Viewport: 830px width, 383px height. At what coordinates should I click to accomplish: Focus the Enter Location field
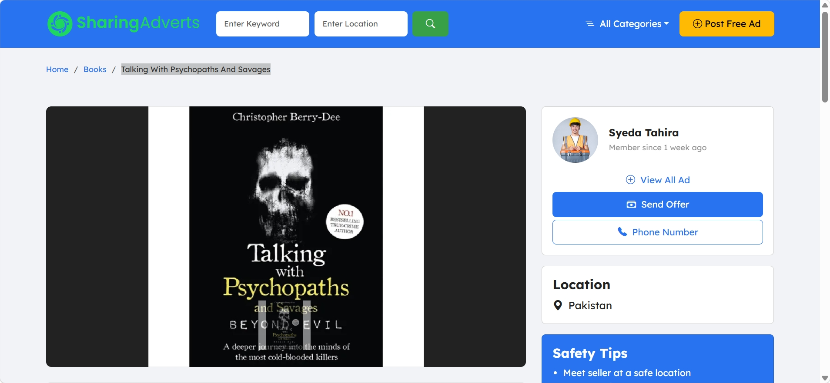361,24
